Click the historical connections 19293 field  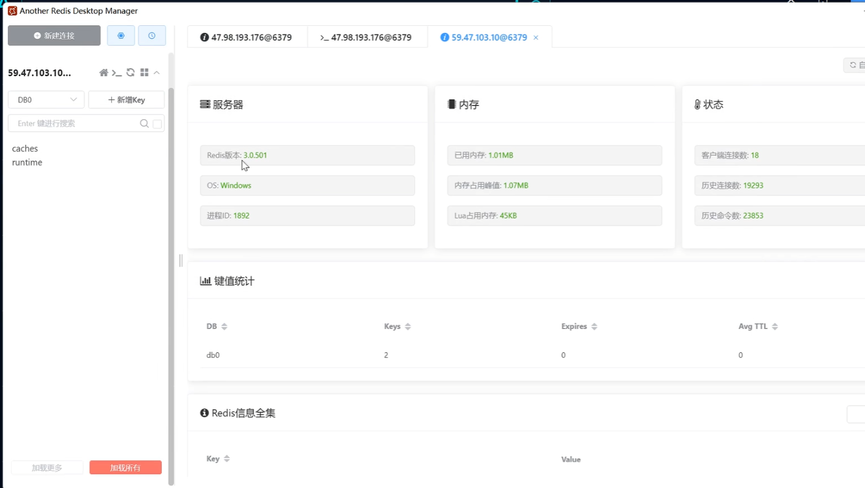coord(780,186)
